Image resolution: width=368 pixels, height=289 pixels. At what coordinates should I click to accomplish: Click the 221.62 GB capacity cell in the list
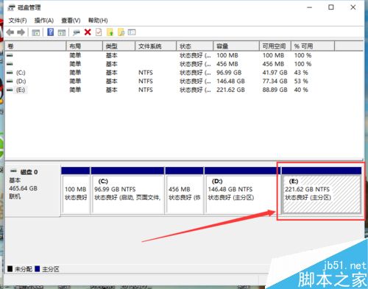coord(230,90)
